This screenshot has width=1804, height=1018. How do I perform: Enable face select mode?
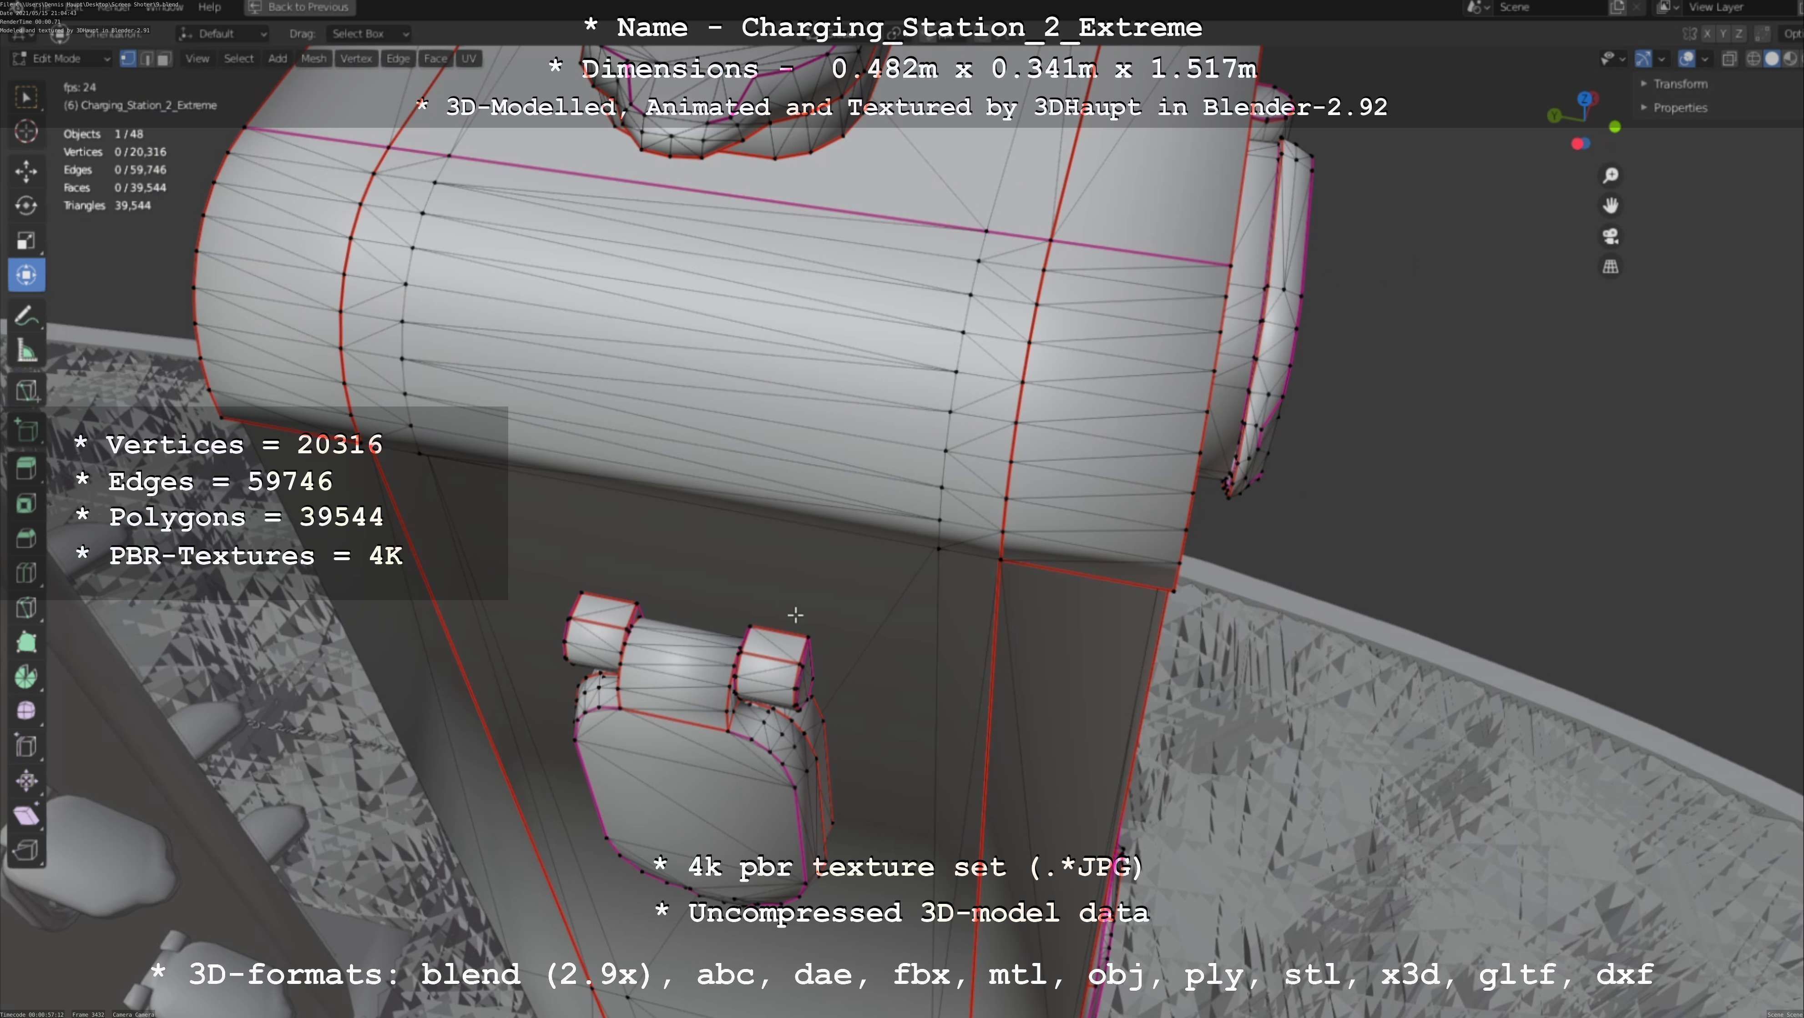pyautogui.click(x=163, y=59)
